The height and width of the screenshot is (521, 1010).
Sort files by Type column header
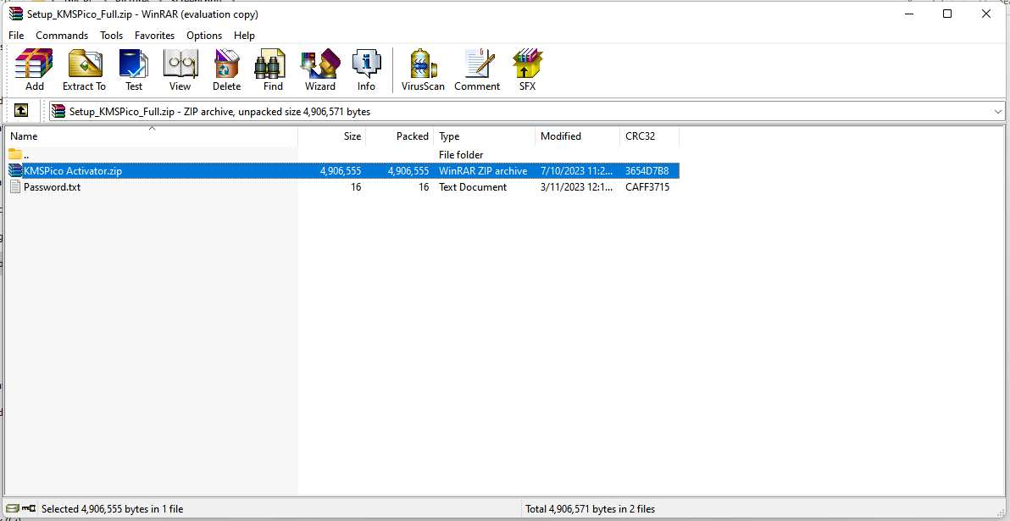(485, 136)
